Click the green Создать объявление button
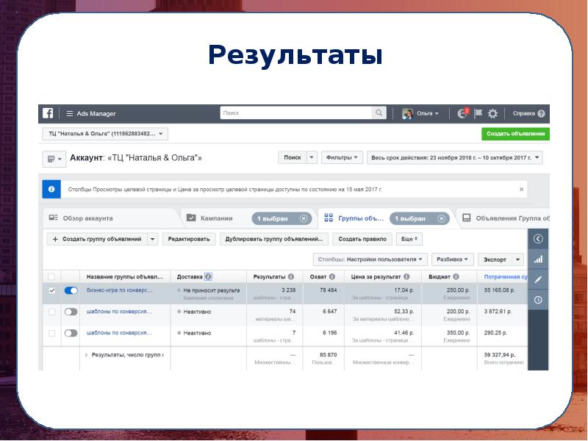The image size is (588, 441). [x=515, y=134]
